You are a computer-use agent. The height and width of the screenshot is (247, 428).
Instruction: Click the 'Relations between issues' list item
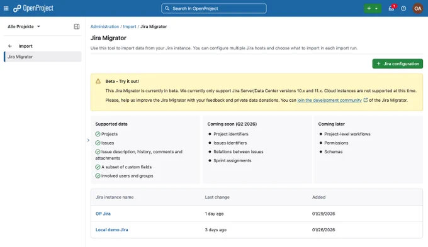(239, 151)
